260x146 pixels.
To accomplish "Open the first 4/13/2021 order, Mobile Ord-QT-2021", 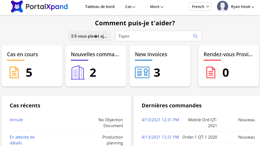I will point(160,120).
